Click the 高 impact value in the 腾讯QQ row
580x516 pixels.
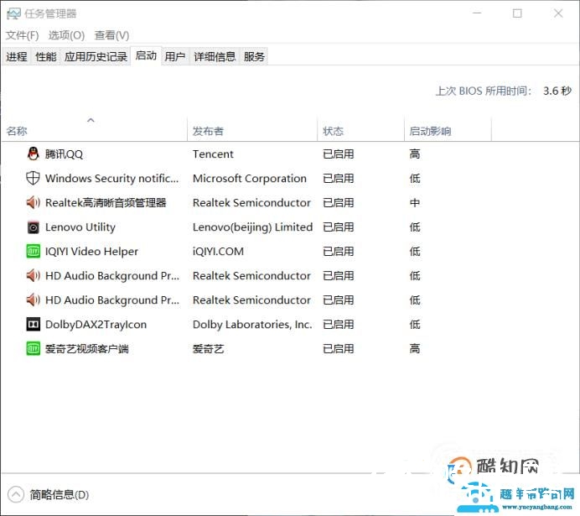pos(415,154)
